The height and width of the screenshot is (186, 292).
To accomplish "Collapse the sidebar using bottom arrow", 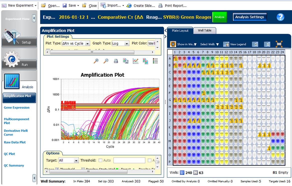I will point(34,178).
